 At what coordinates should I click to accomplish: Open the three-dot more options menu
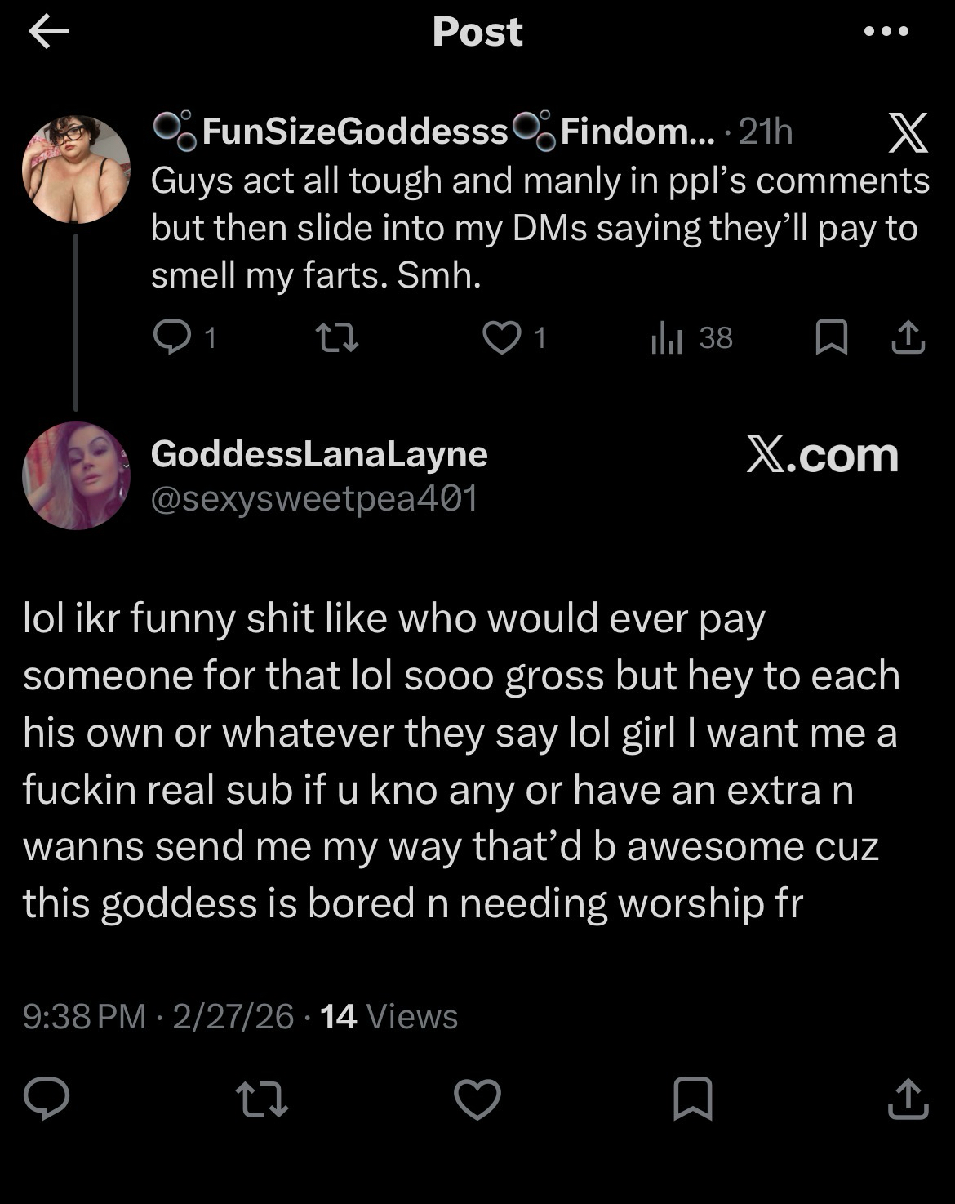coord(886,32)
